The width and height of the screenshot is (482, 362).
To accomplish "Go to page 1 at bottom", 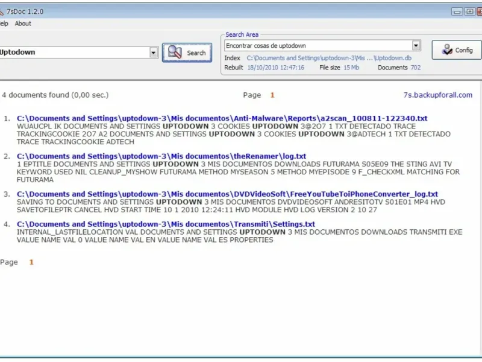I will 31,262.
